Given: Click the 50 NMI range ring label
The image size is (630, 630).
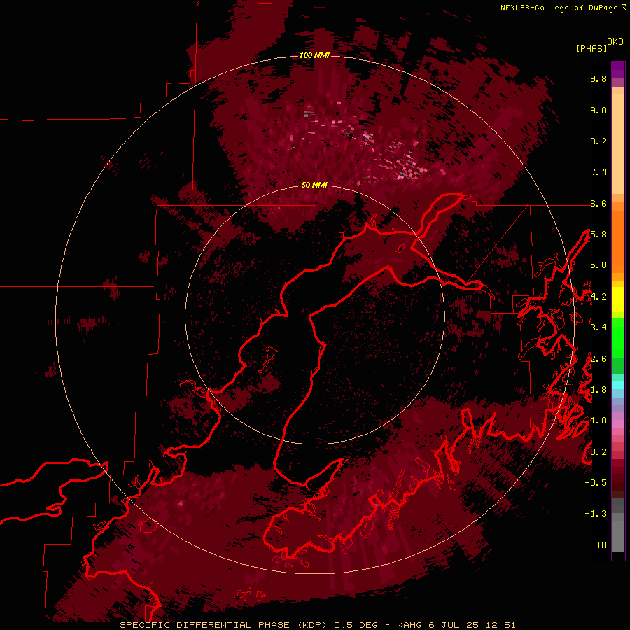Looking at the screenshot, I should coord(314,185).
